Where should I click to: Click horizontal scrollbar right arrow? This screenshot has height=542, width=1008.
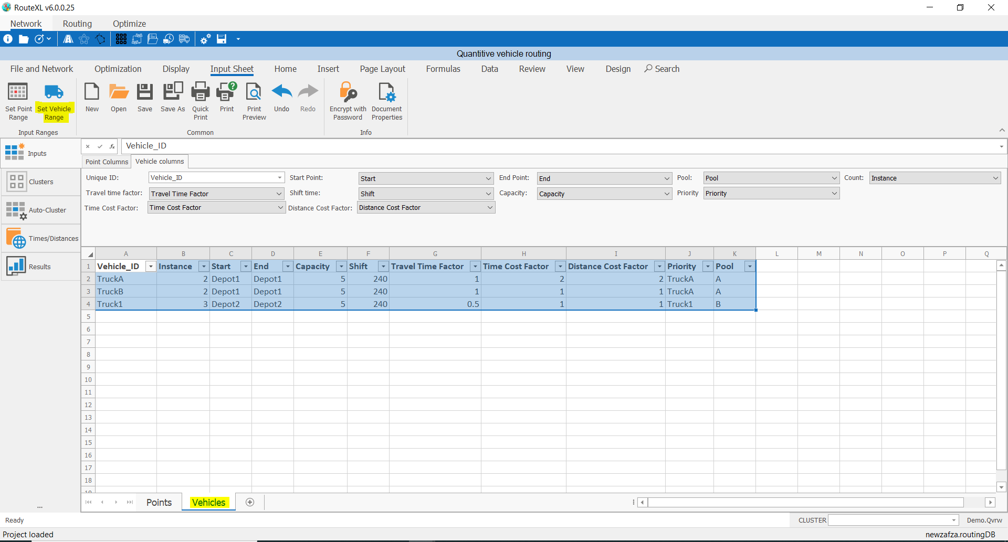[x=990, y=502]
